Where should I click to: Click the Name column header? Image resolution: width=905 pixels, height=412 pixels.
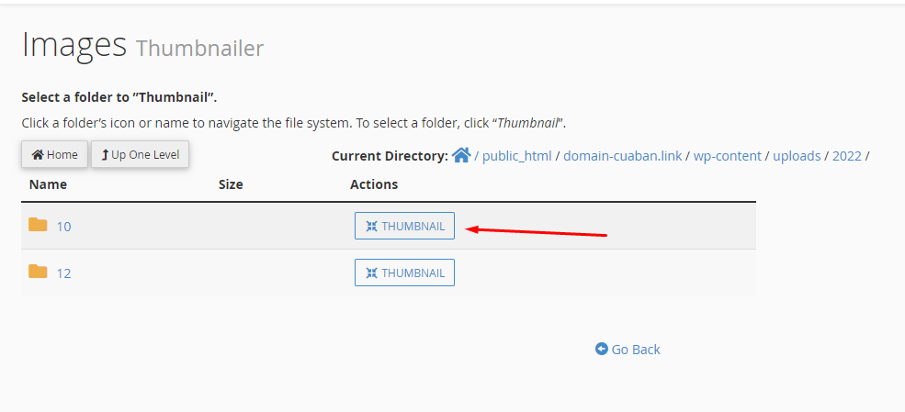pos(48,184)
